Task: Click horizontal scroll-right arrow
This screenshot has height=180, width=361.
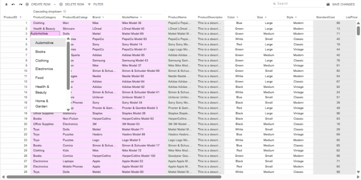Action: pos(358,177)
